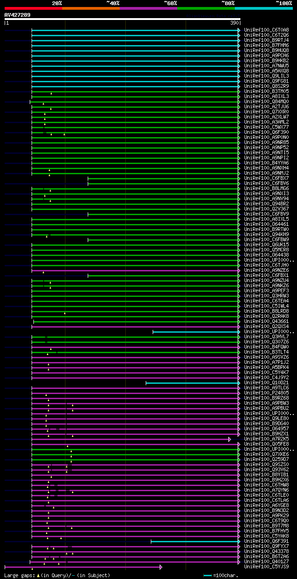
Task: Click the red ~20% identity legend segment
Action: (33, 8)
